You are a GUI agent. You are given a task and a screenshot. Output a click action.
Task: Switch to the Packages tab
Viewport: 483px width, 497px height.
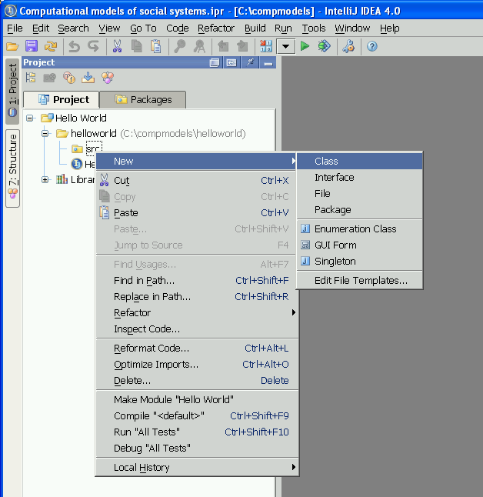(x=143, y=99)
